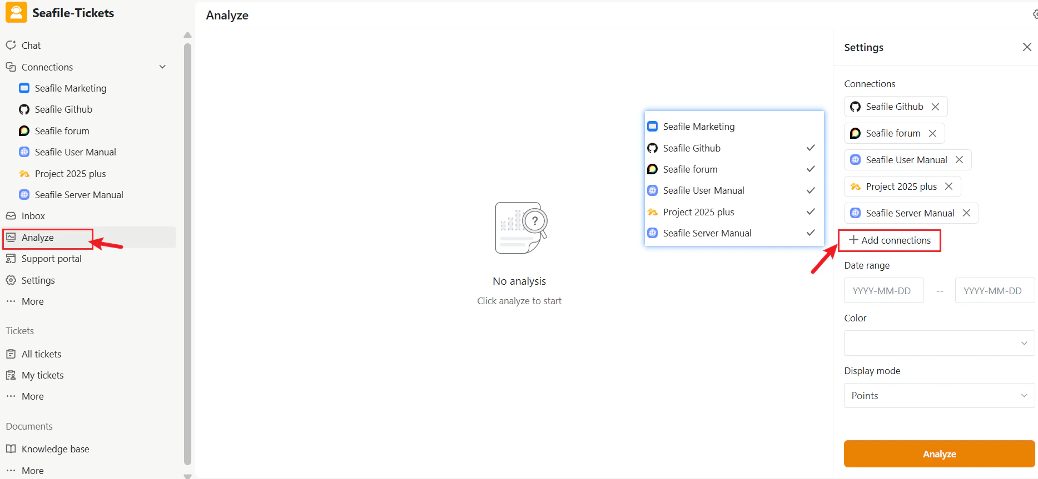
Task: Toggle Seafile Marketing in connections dropdown
Action: coord(734,127)
